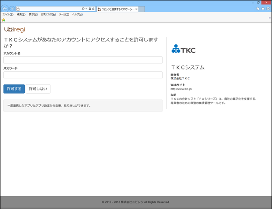This screenshot has height=209, width=272.
Task: Click the home icon in browser toolbar
Action: [258, 8]
